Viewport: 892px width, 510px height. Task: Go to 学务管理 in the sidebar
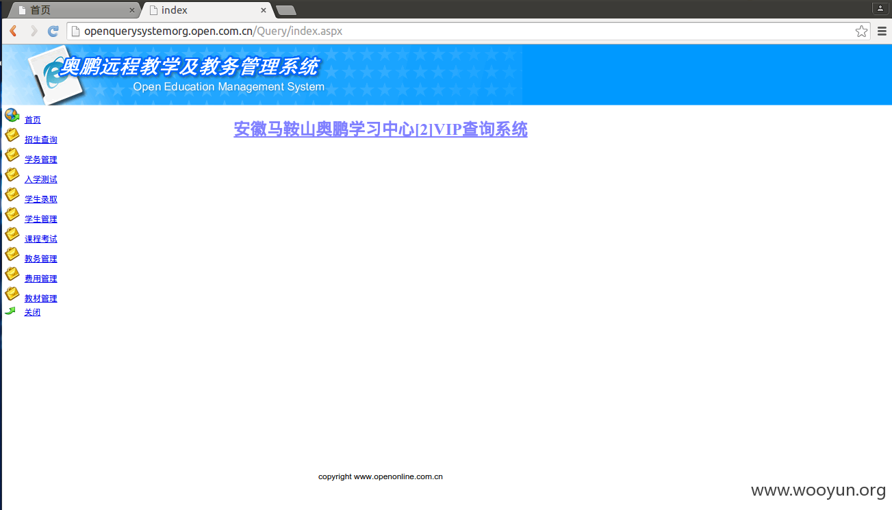(41, 160)
